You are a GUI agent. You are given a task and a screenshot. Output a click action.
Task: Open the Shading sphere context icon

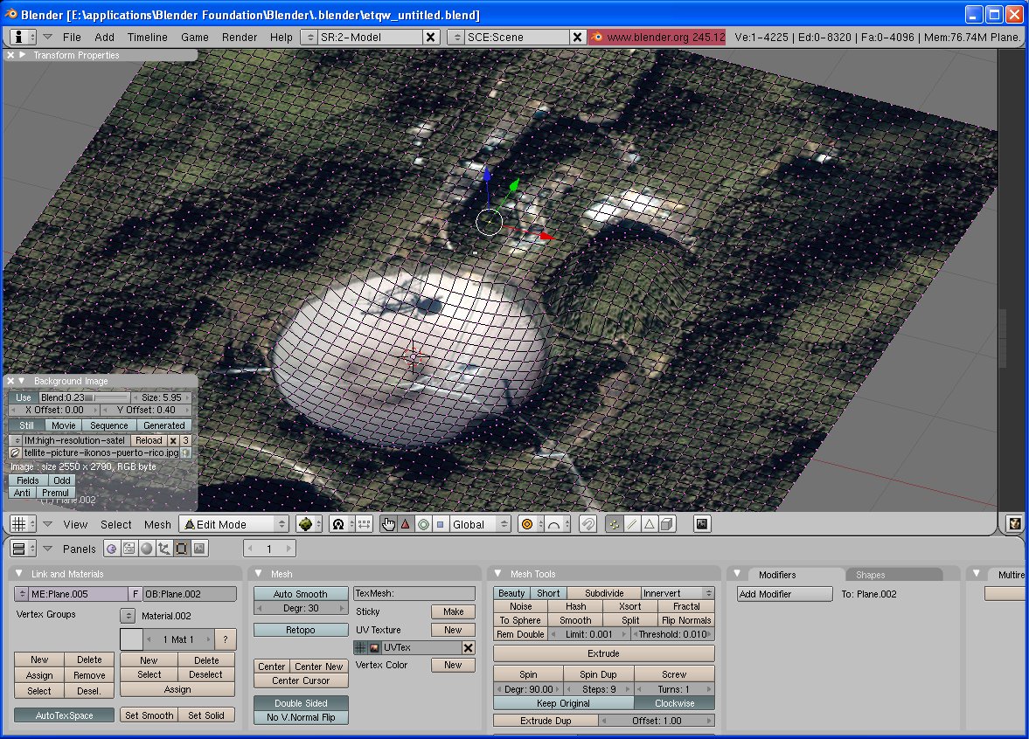(x=146, y=549)
